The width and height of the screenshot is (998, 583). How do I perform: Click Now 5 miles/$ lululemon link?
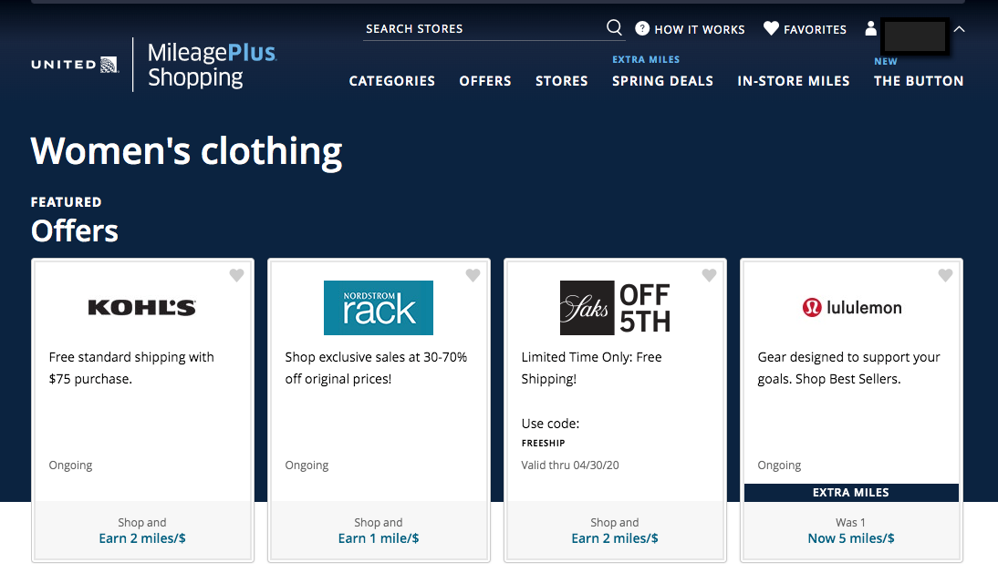click(850, 538)
